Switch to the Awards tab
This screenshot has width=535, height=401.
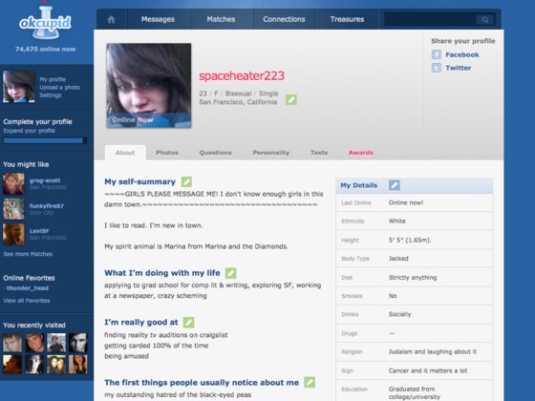click(x=361, y=153)
